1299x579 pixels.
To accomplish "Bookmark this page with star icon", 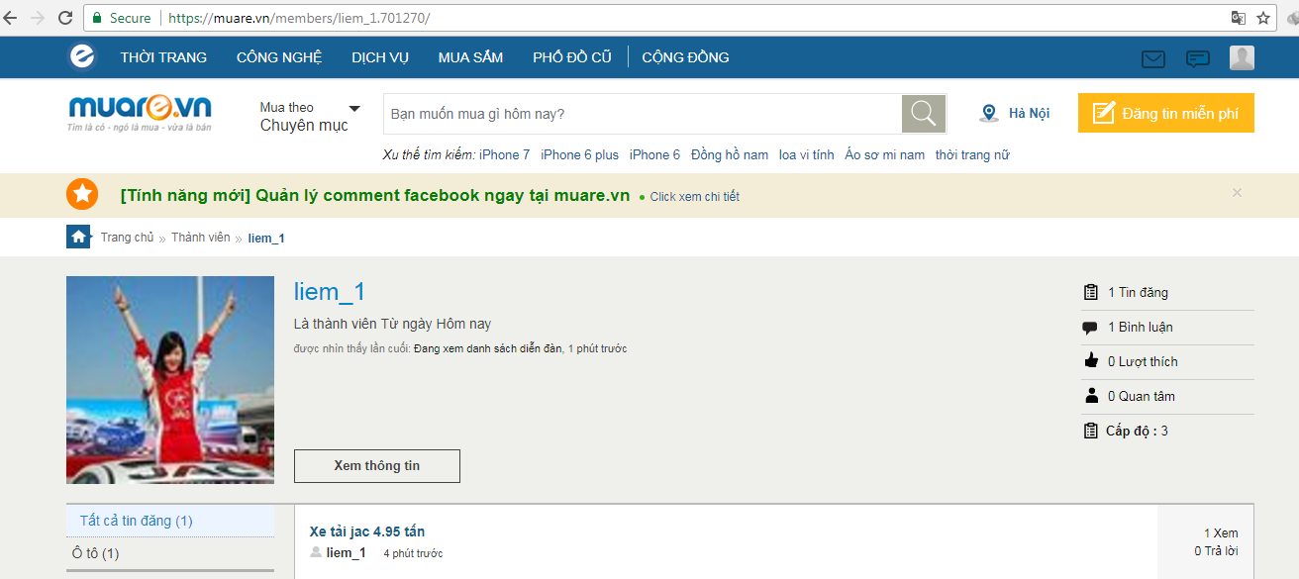I will click(x=1263, y=18).
